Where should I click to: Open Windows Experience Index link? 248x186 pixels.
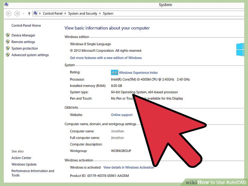pos(138,73)
